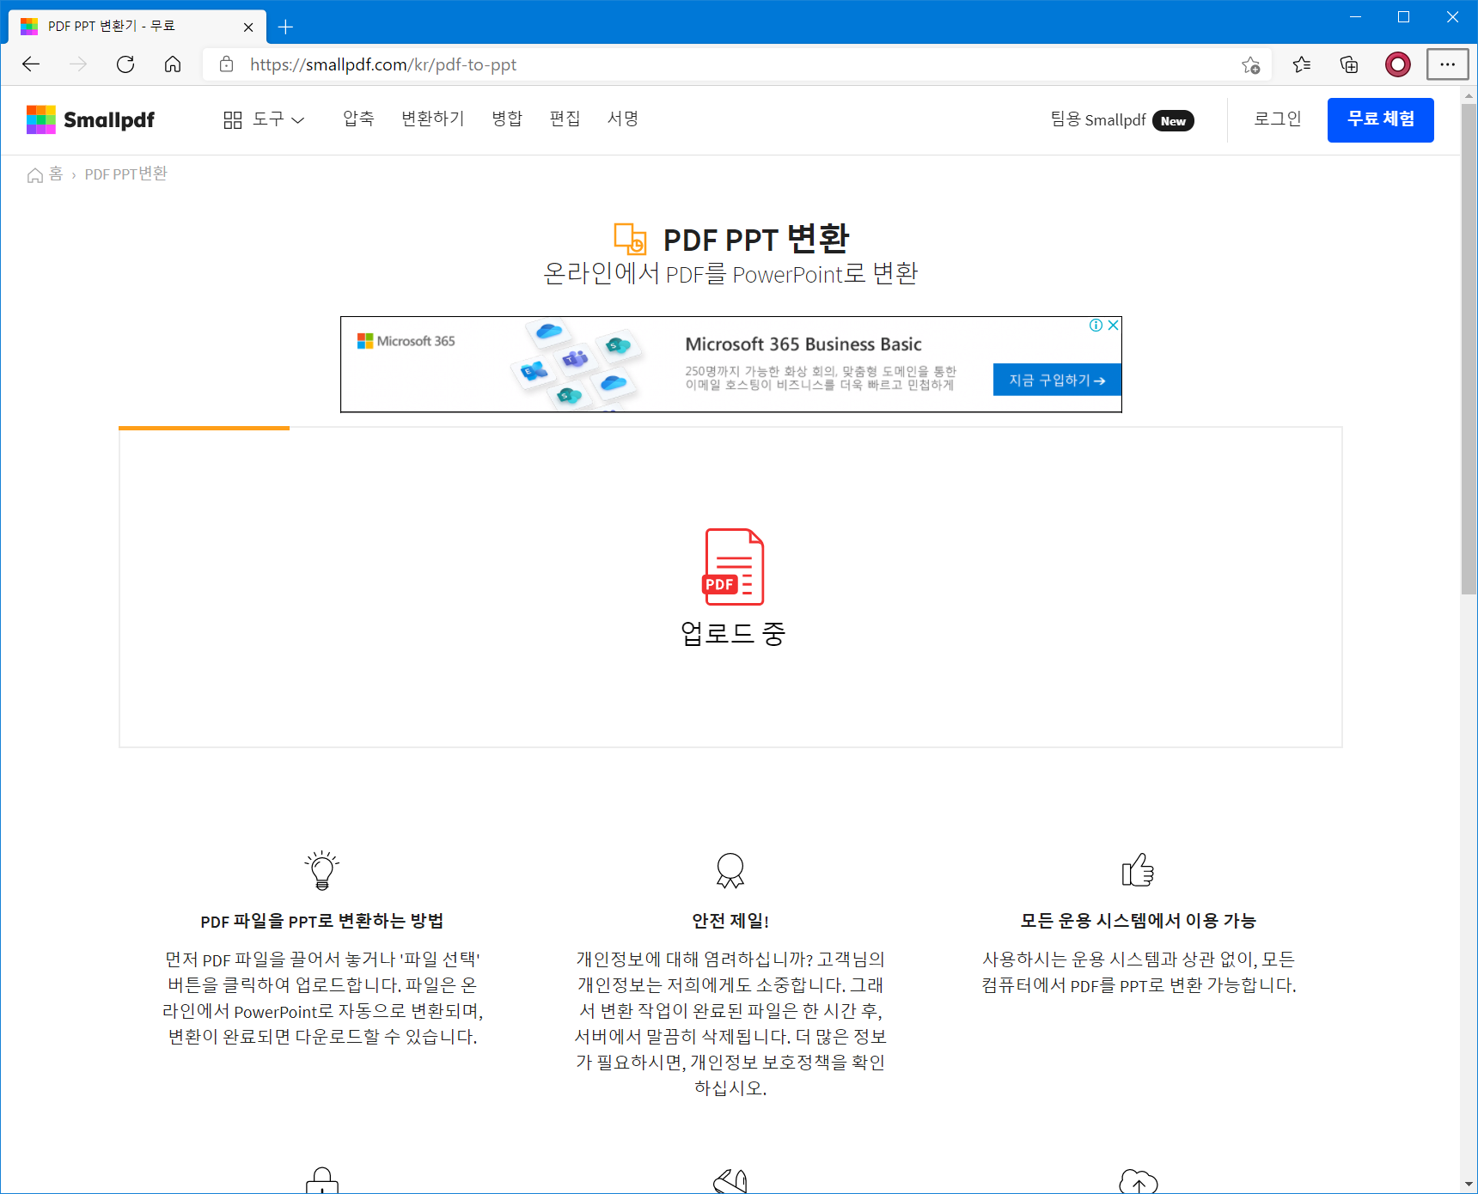Open the browser home page icon
The height and width of the screenshot is (1194, 1478).
coord(173,64)
